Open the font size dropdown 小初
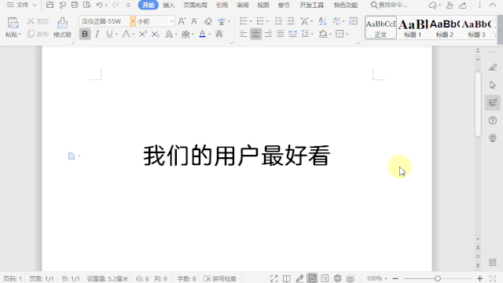 (x=171, y=21)
